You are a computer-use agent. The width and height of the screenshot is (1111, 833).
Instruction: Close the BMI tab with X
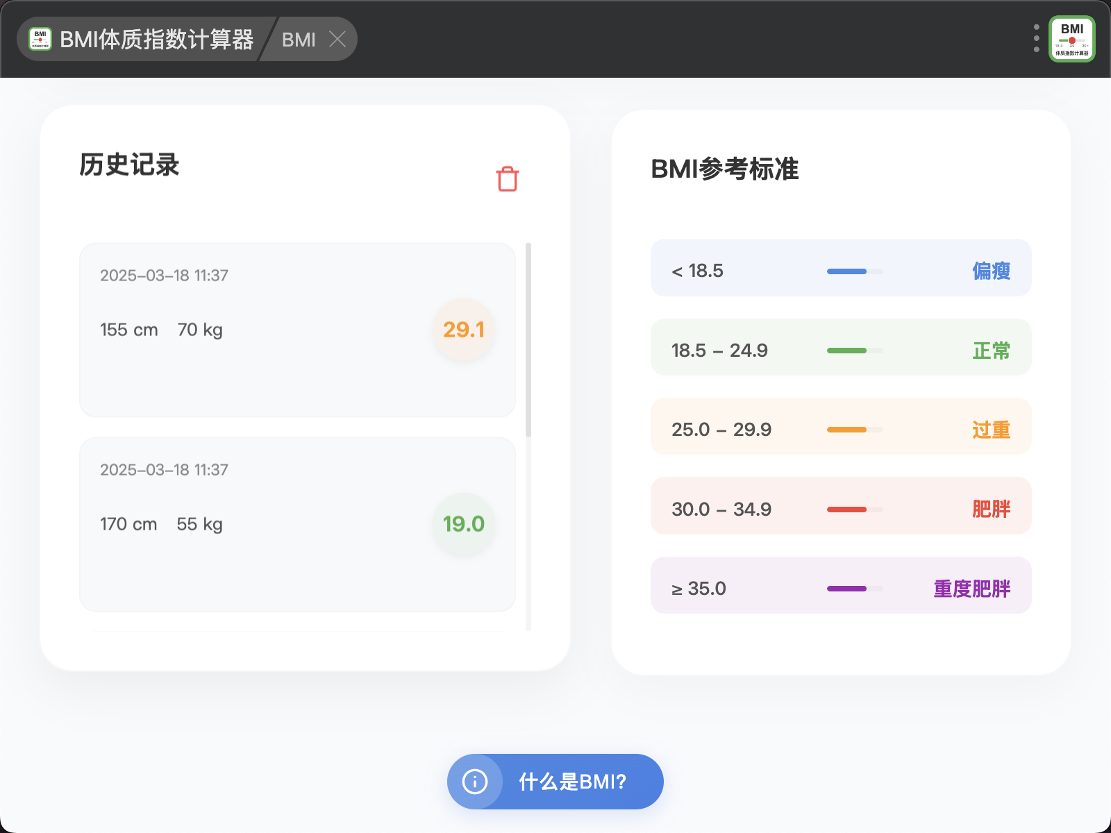coord(337,39)
